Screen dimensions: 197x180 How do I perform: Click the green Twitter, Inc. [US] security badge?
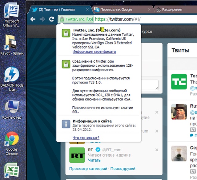tap(76, 19)
